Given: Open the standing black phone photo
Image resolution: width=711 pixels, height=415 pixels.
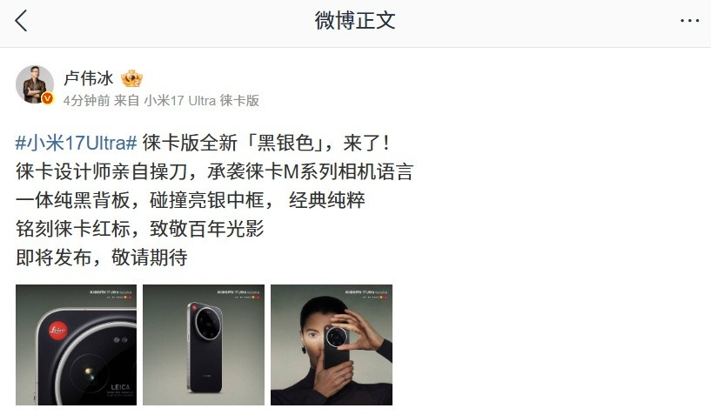Looking at the screenshot, I should (204, 345).
